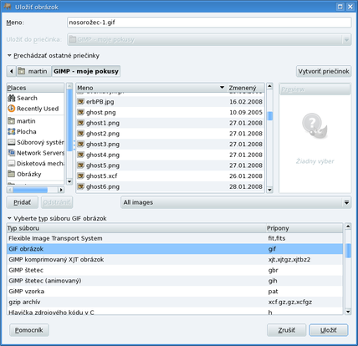Click the Súborový systém drive icon
The image size is (358, 346).
click(12, 142)
